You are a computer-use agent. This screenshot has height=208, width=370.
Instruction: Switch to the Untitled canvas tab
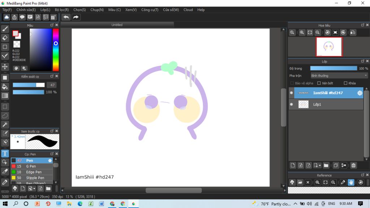[117, 25]
